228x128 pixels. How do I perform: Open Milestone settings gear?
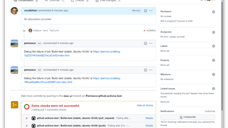pyautogui.click(x=213, y=74)
